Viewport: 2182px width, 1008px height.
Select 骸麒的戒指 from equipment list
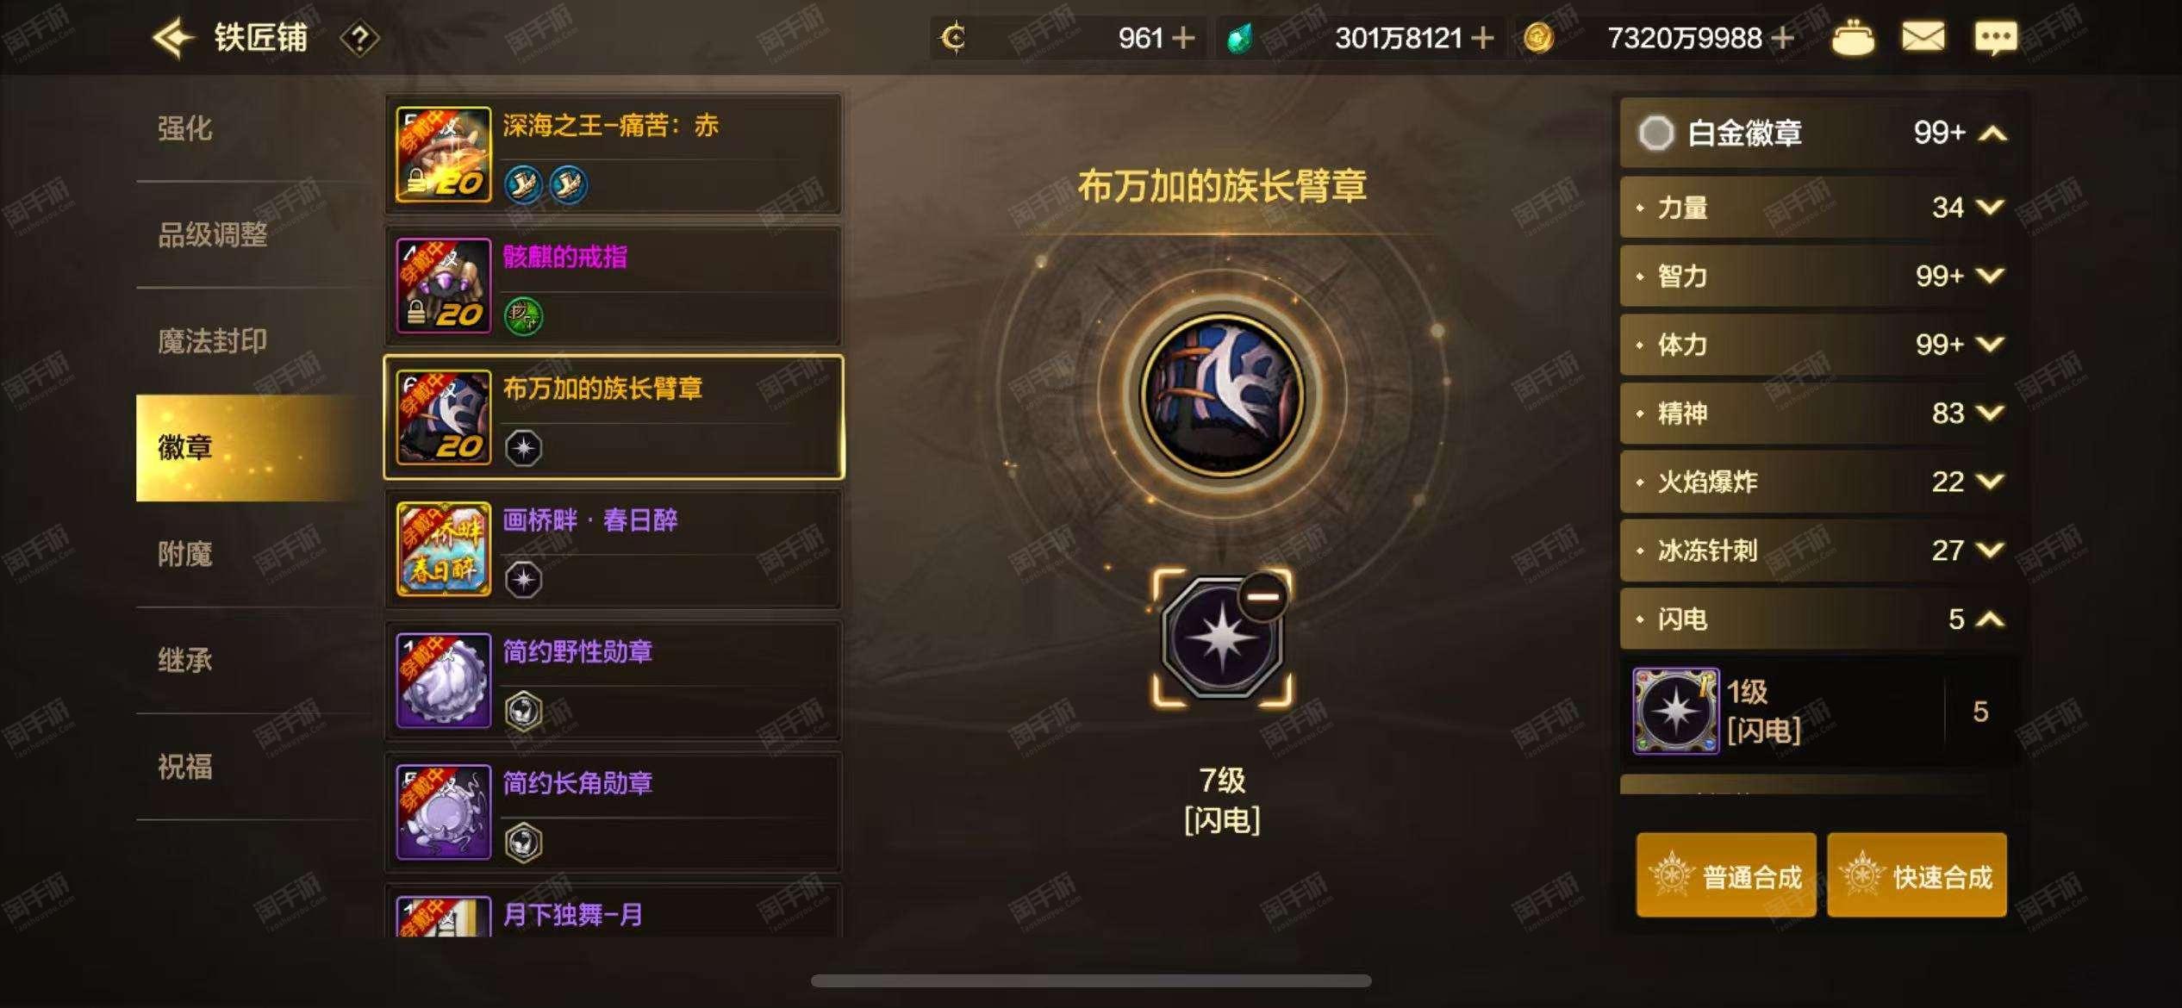614,286
